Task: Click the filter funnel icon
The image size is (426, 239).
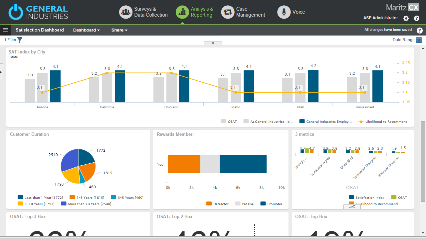Action: (x=20, y=40)
